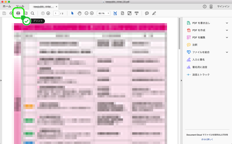Switch to ツール tab
This screenshot has width=232, height=144.
click(20, 7)
